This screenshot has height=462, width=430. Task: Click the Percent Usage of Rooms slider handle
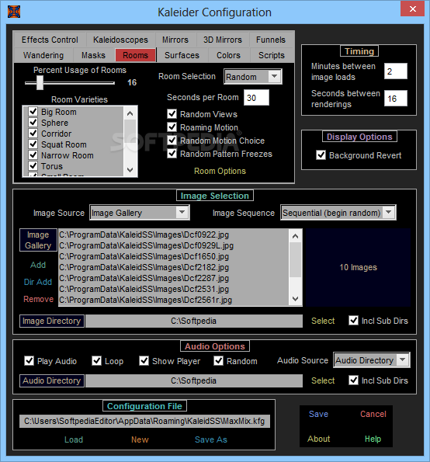tap(40, 83)
